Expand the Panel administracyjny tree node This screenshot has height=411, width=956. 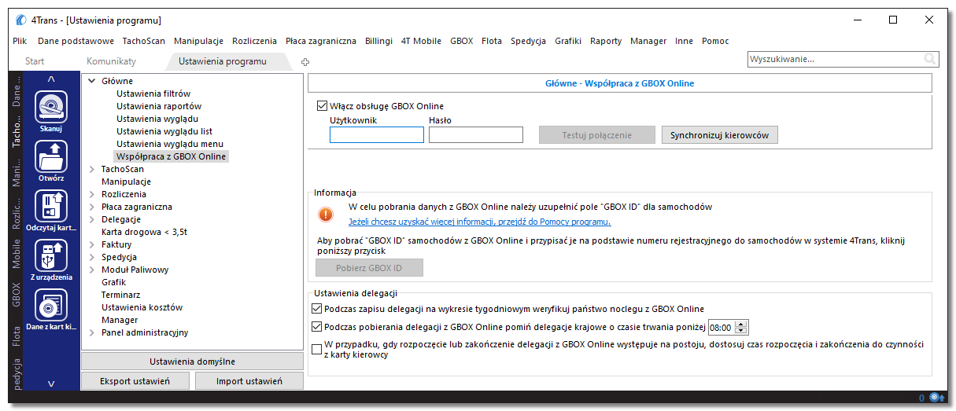[x=92, y=332]
